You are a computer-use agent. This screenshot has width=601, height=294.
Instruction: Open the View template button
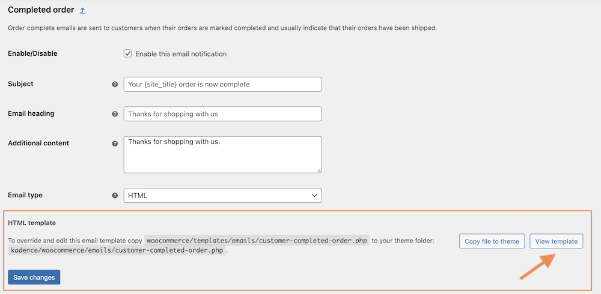[x=556, y=241]
